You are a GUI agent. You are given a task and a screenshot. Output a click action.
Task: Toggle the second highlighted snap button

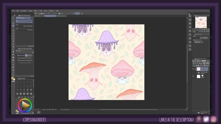[x=78, y=13]
